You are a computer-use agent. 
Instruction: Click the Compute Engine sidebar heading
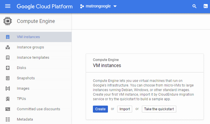tap(36, 21)
